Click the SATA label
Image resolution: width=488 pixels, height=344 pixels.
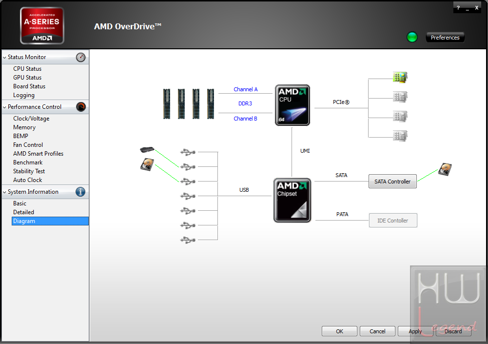tap(341, 175)
